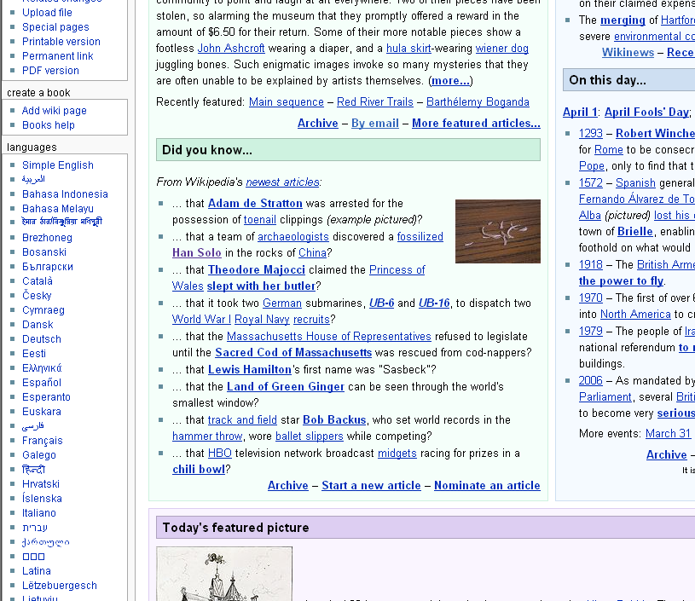Screen dimensions: 695x601
Task: Open Red River Trails article
Action: pos(375,102)
